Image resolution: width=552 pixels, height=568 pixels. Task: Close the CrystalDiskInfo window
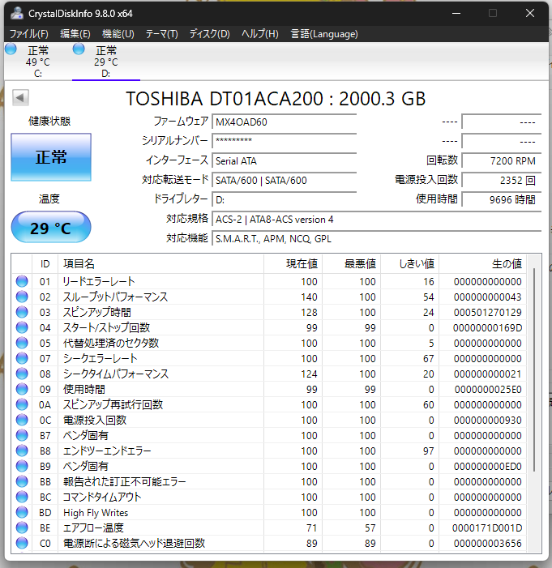coord(529,14)
